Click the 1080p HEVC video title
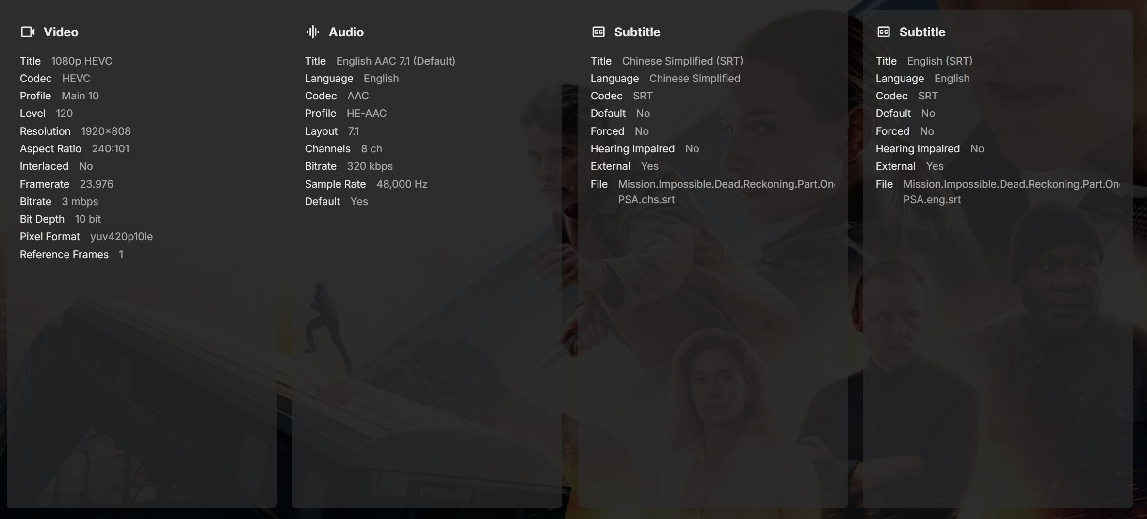 point(81,61)
